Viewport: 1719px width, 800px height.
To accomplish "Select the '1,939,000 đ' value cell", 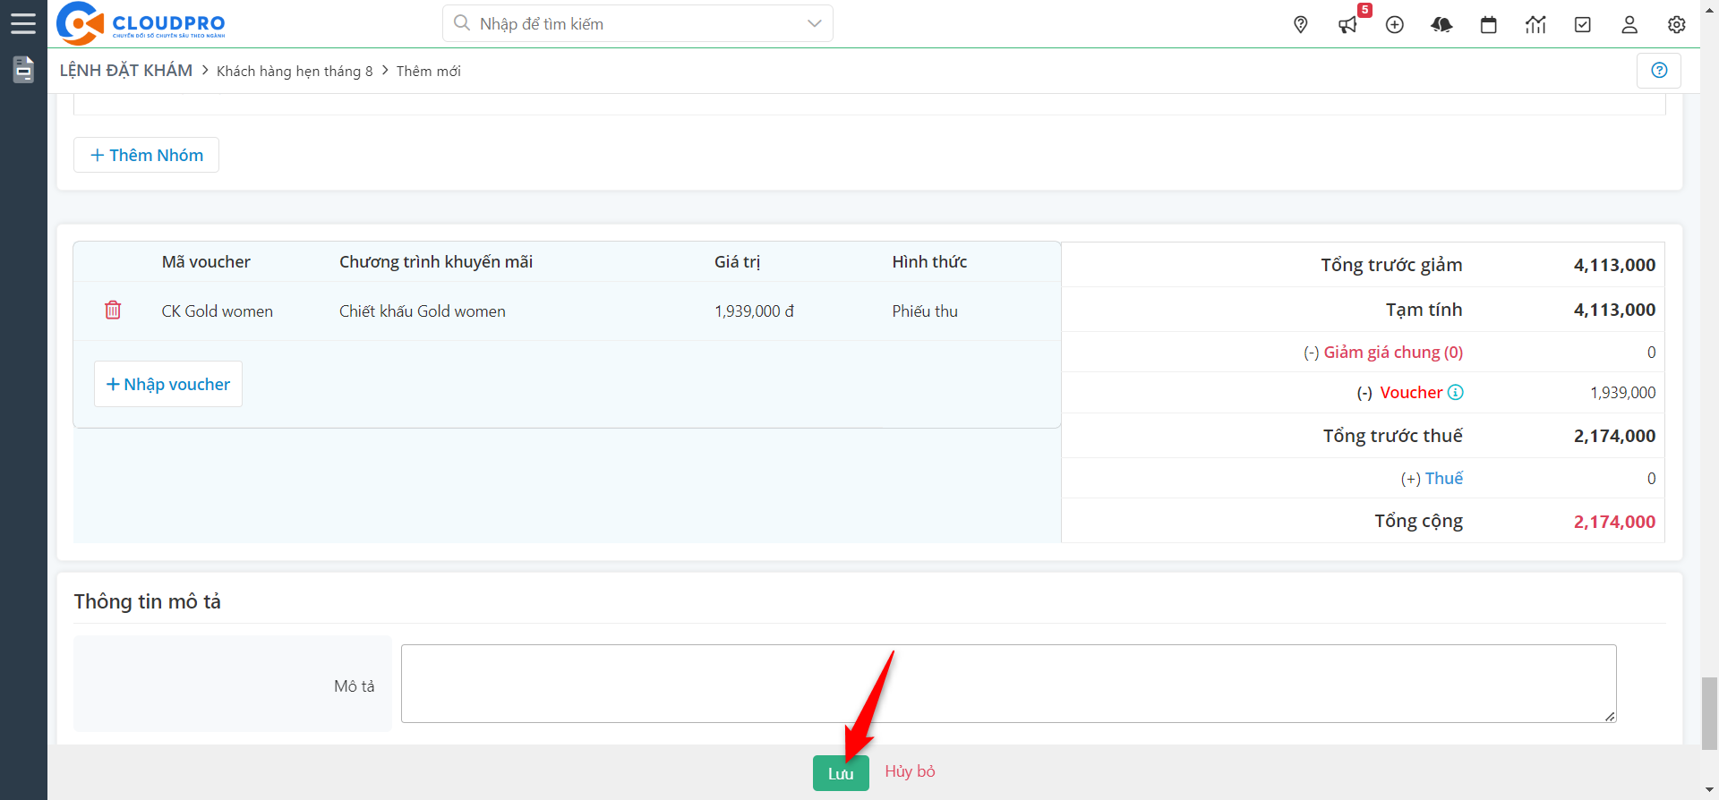I will pos(754,311).
